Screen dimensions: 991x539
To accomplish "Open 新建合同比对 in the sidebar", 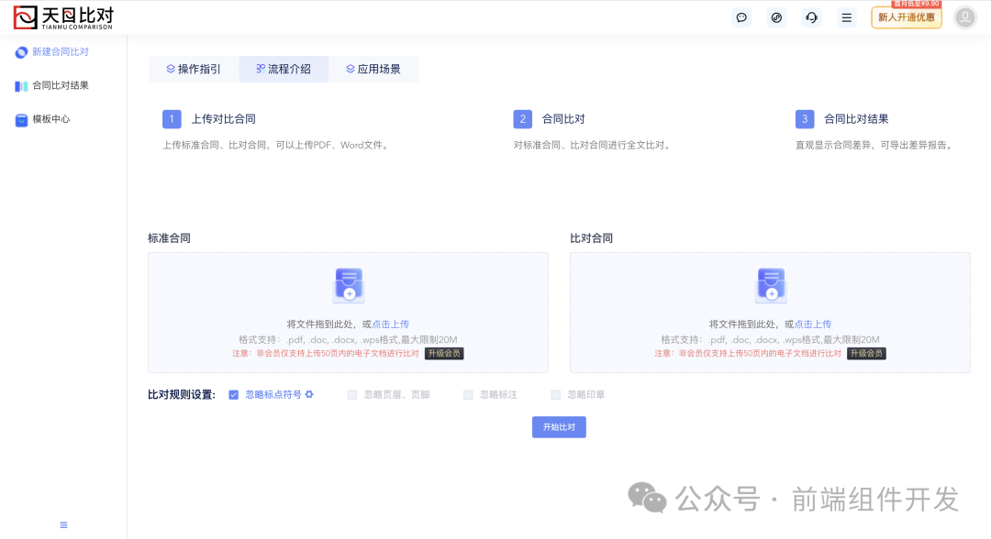I will coord(61,51).
